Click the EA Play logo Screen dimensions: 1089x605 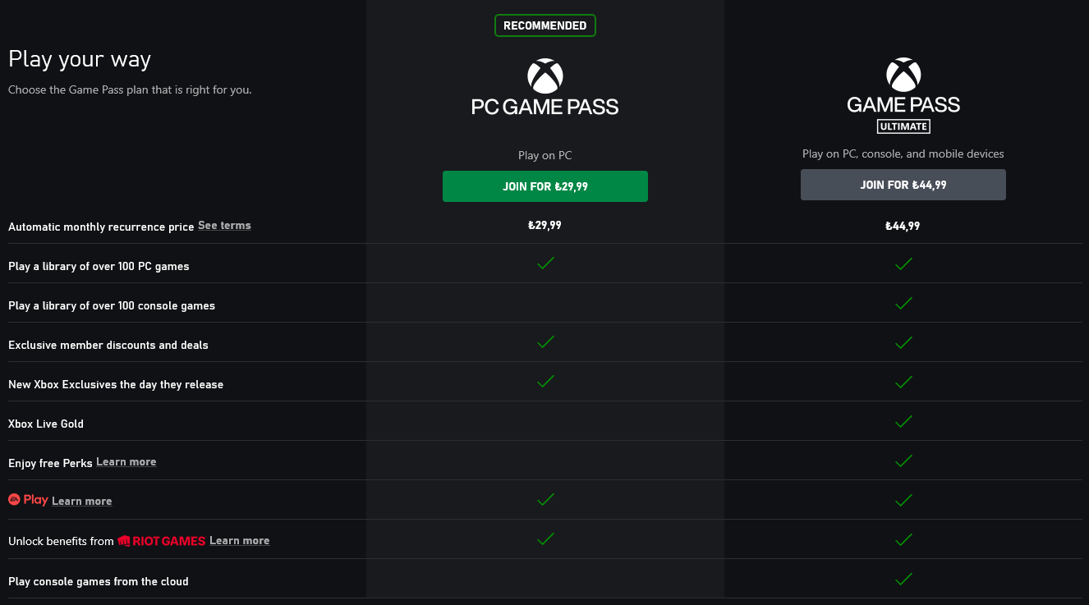[28, 500]
